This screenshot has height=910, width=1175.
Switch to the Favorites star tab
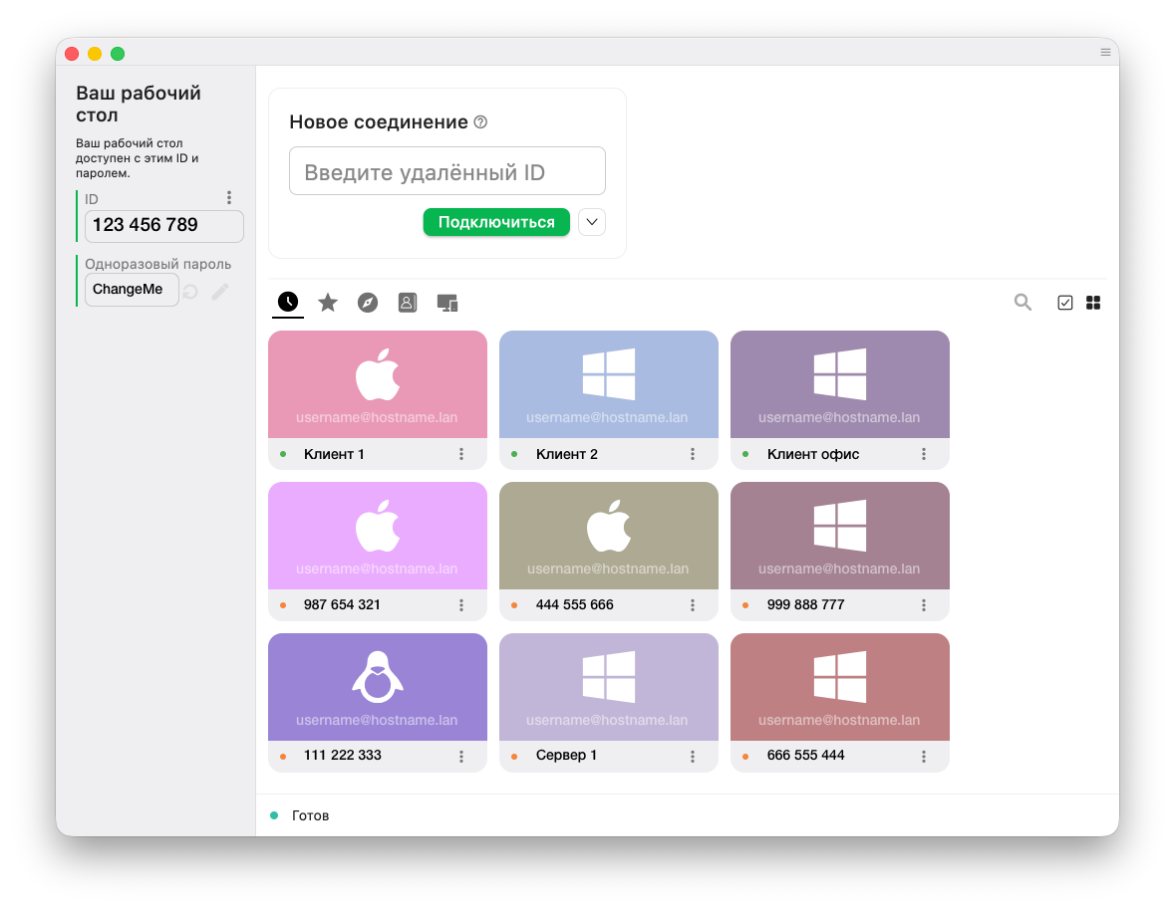328,303
